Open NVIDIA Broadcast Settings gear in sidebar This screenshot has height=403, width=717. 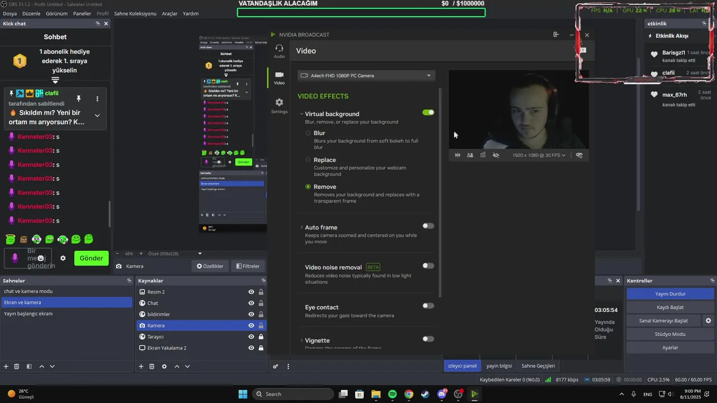coord(279,106)
